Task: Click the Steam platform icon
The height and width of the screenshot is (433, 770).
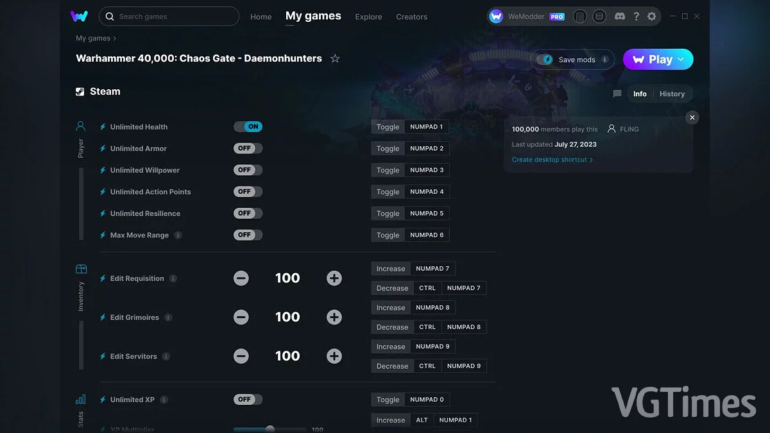Action: [80, 92]
